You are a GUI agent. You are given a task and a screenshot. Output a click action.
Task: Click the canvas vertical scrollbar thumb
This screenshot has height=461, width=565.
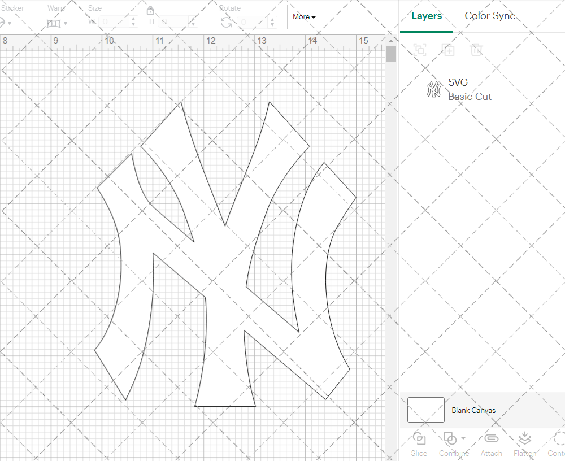pos(391,54)
